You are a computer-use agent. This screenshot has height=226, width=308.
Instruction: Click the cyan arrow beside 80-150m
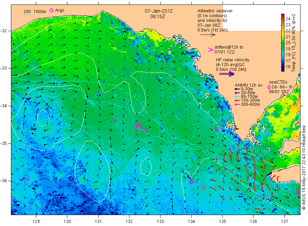[x=237, y=97]
